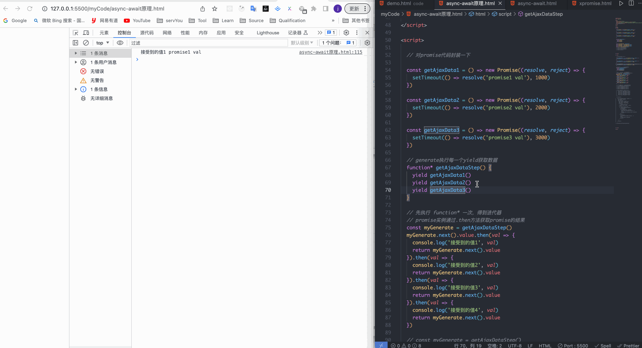Open the servYou bookmarks folder

(x=170, y=21)
